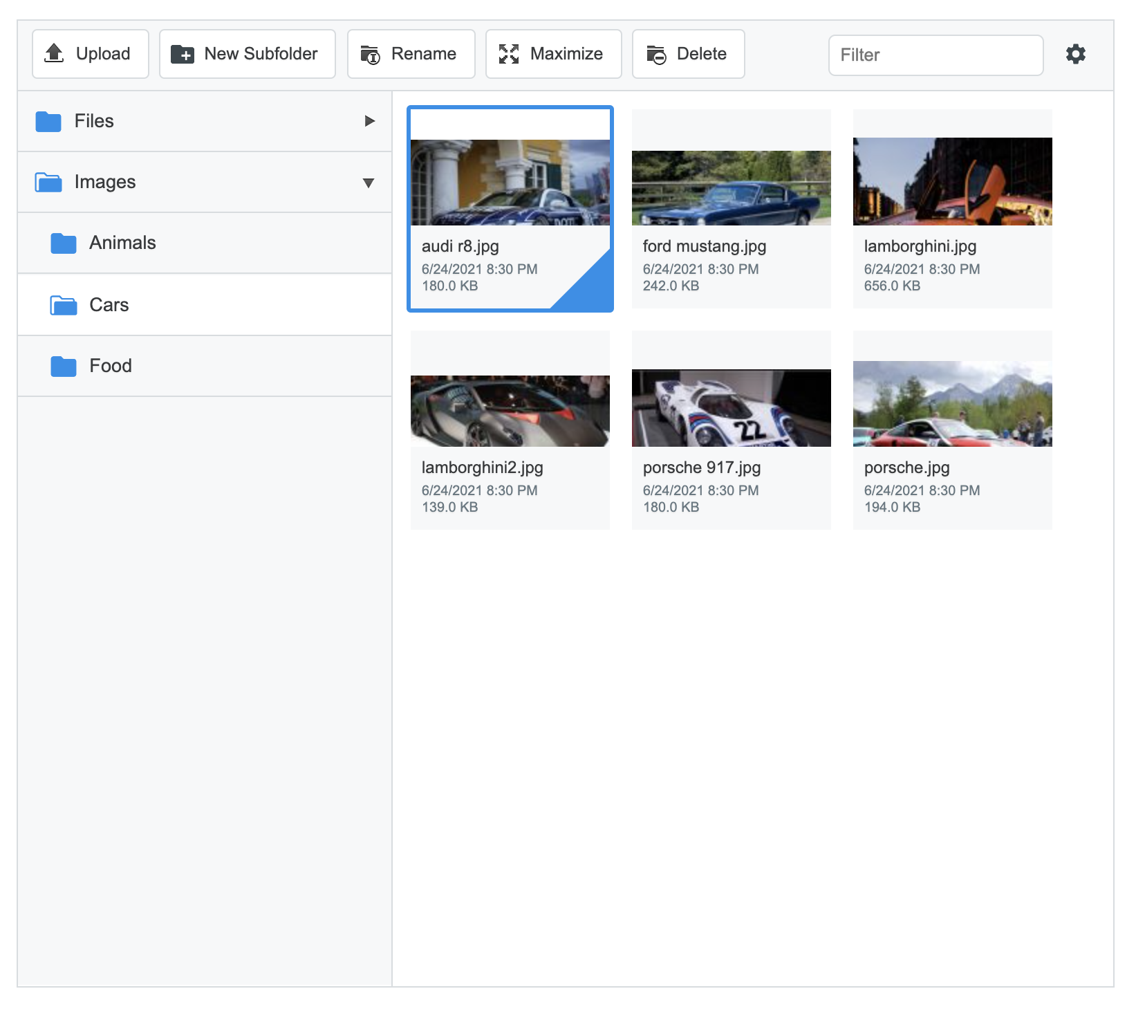Click the Maximize icon

[x=509, y=53]
